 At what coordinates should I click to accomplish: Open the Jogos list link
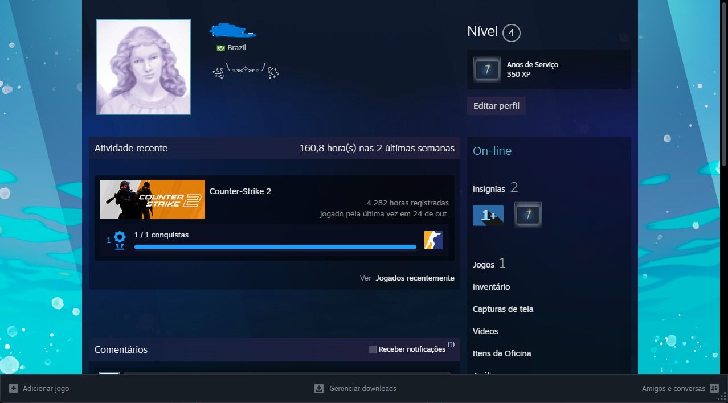(x=484, y=265)
